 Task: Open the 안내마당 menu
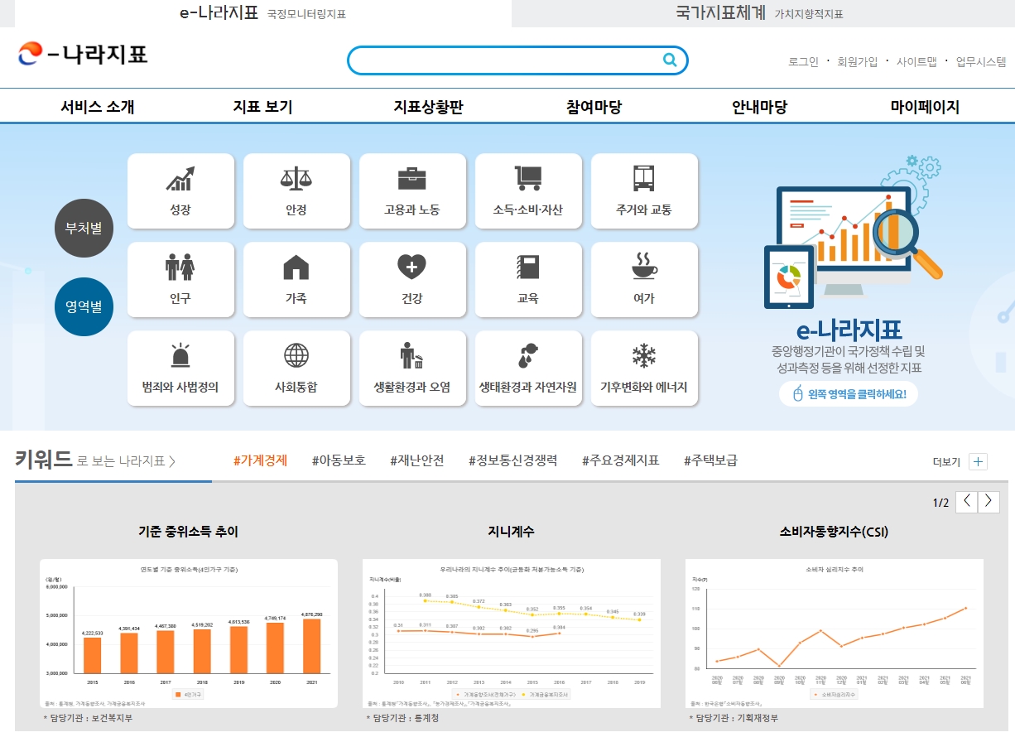[x=759, y=107]
